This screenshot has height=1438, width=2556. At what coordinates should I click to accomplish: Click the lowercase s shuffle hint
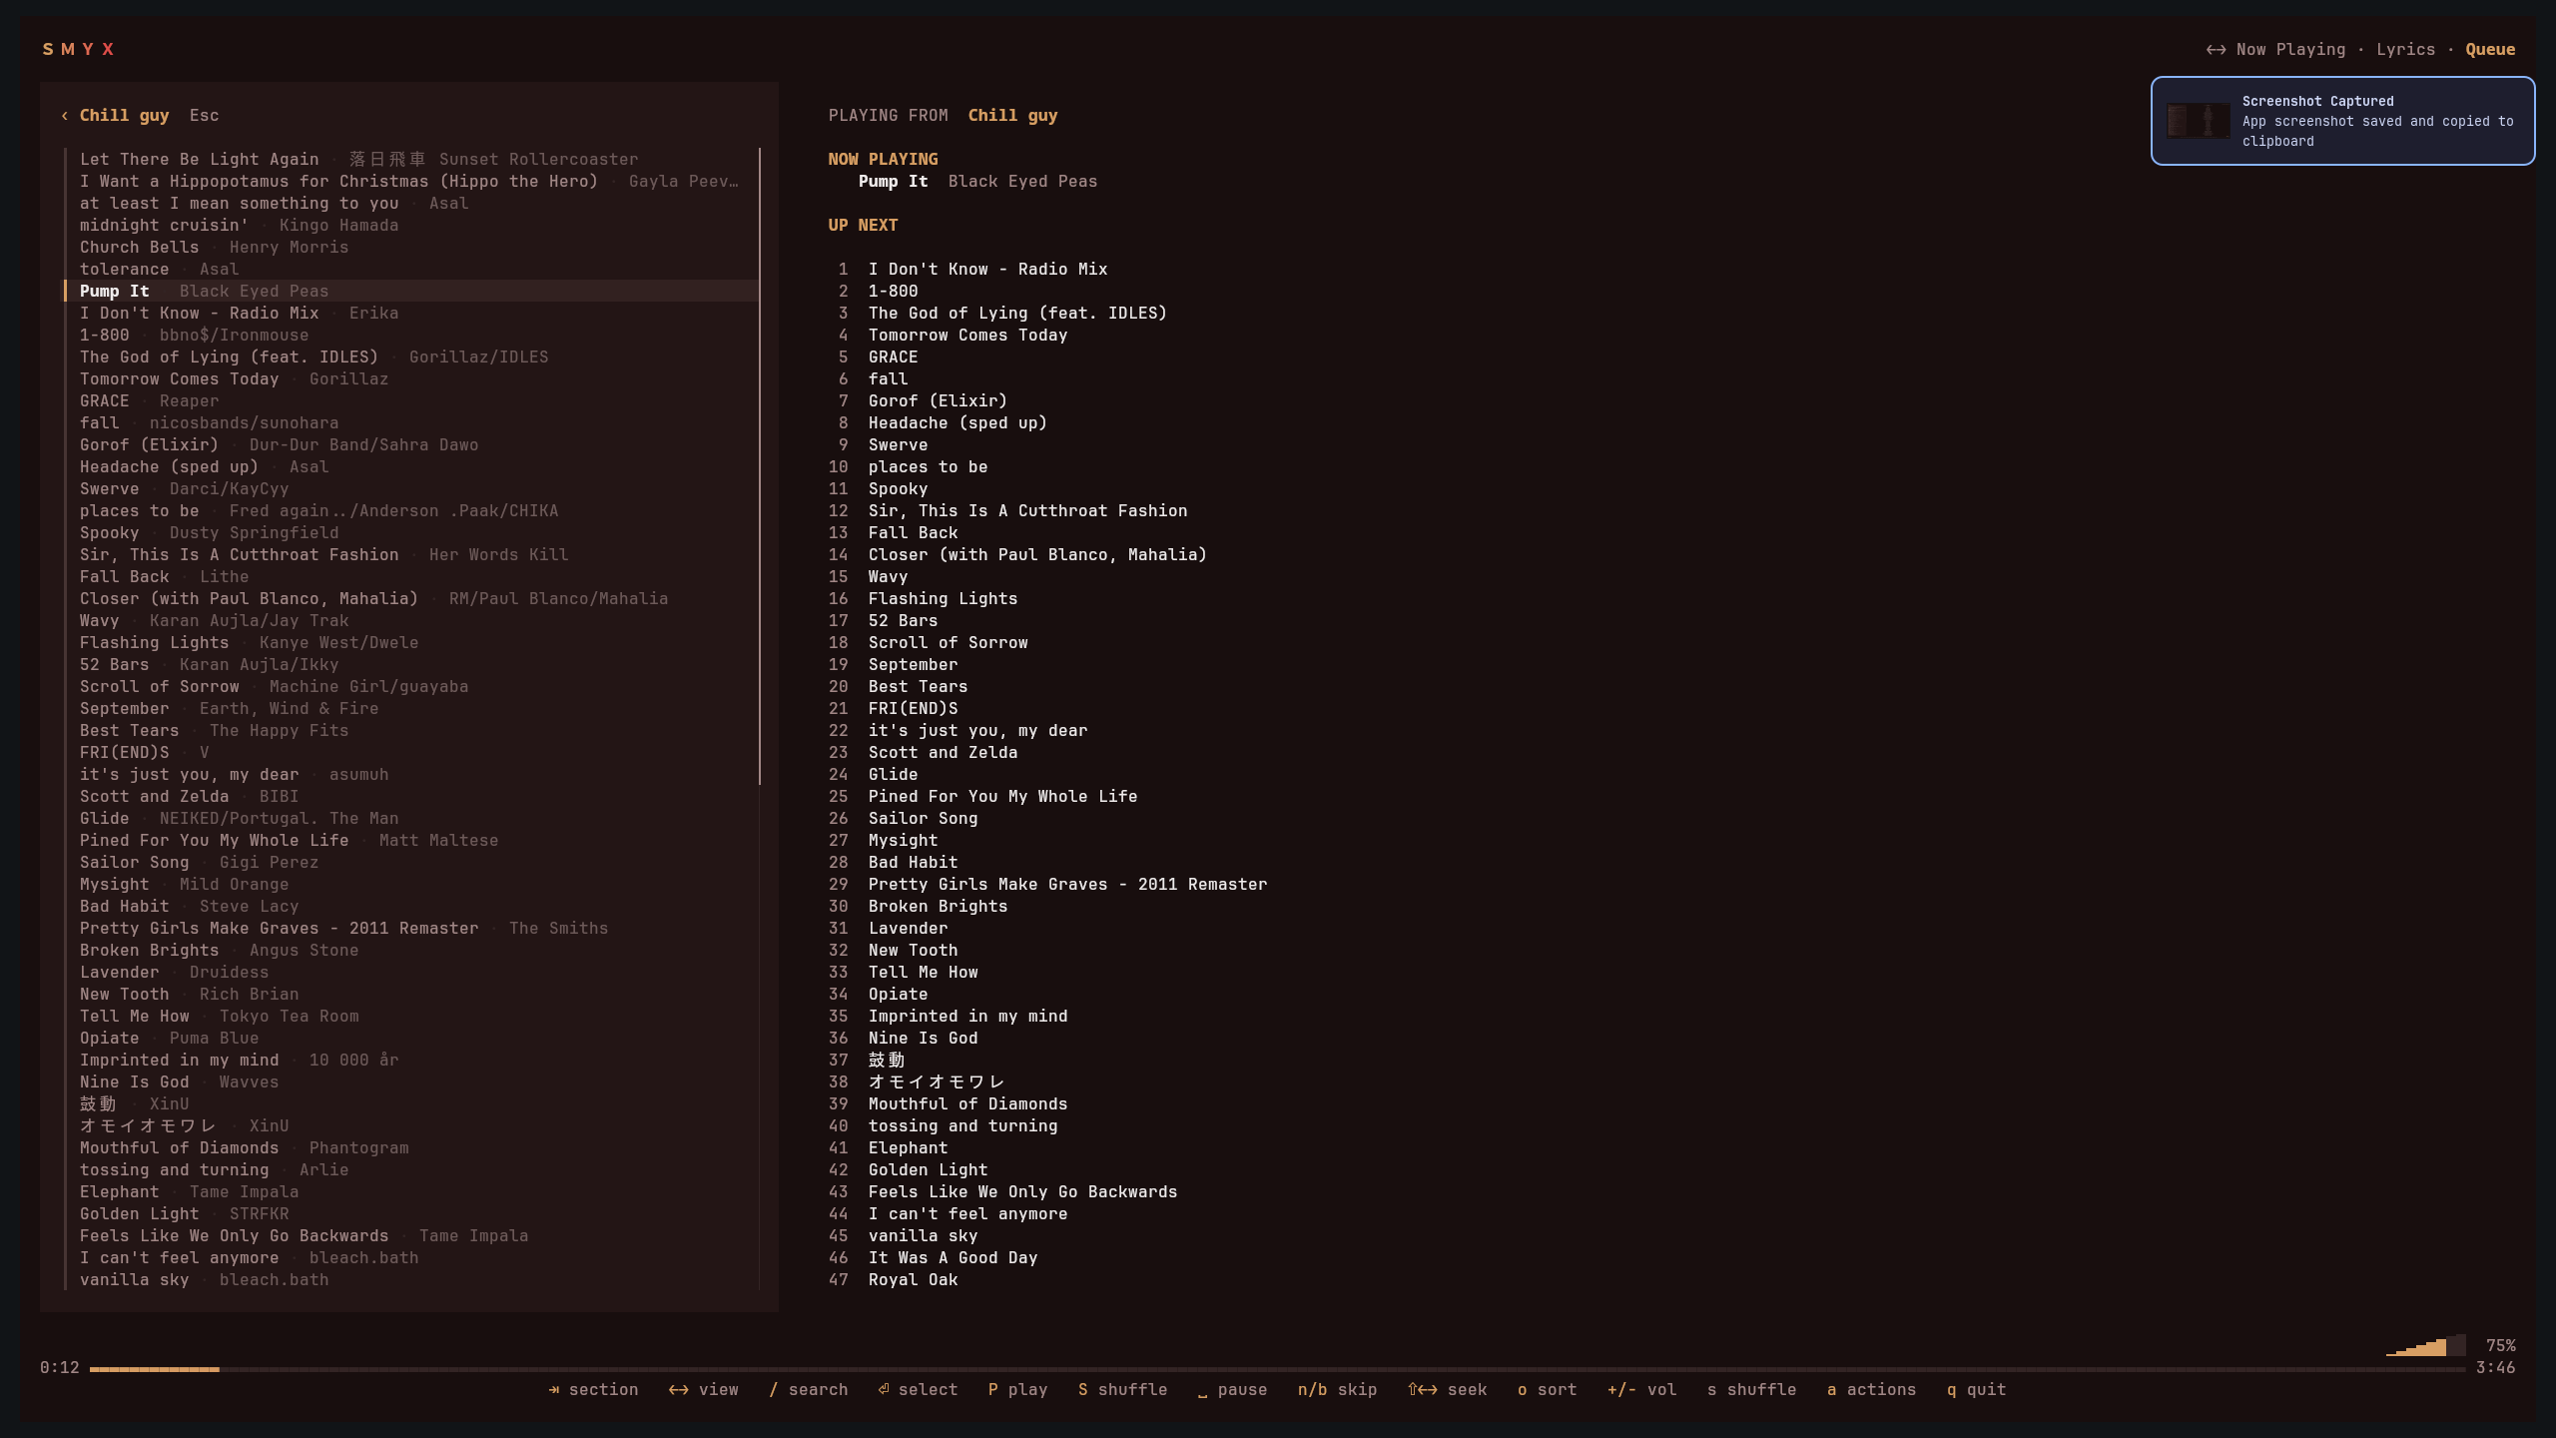(1752, 1390)
